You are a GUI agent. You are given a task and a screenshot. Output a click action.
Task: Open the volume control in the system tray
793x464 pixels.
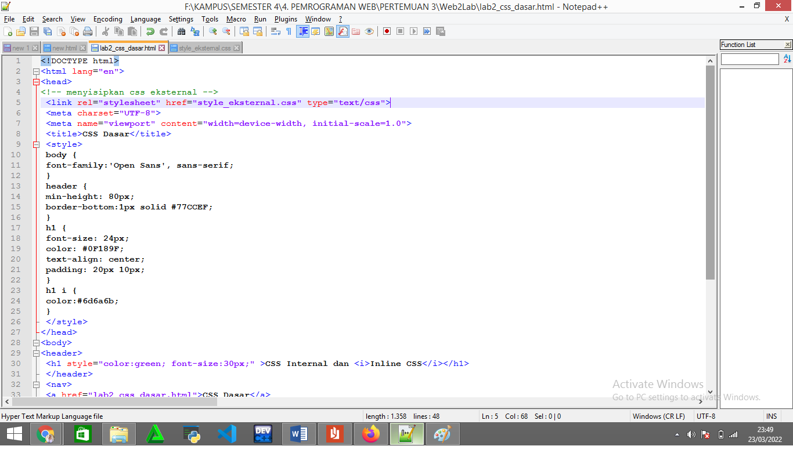(x=691, y=433)
